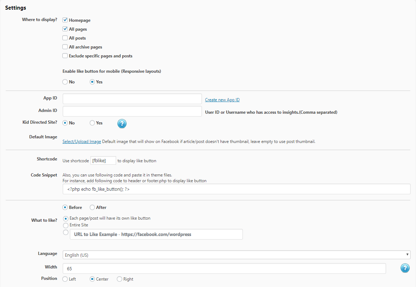416x287 pixels.
Task: Click the Settings heading
Action: (x=16, y=8)
